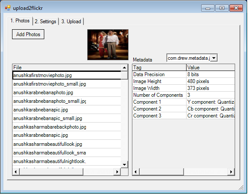The height and width of the screenshot is (194, 248).
Task: Select anushkasharmabeautifullook_sma file row
Action: tap(67, 153)
